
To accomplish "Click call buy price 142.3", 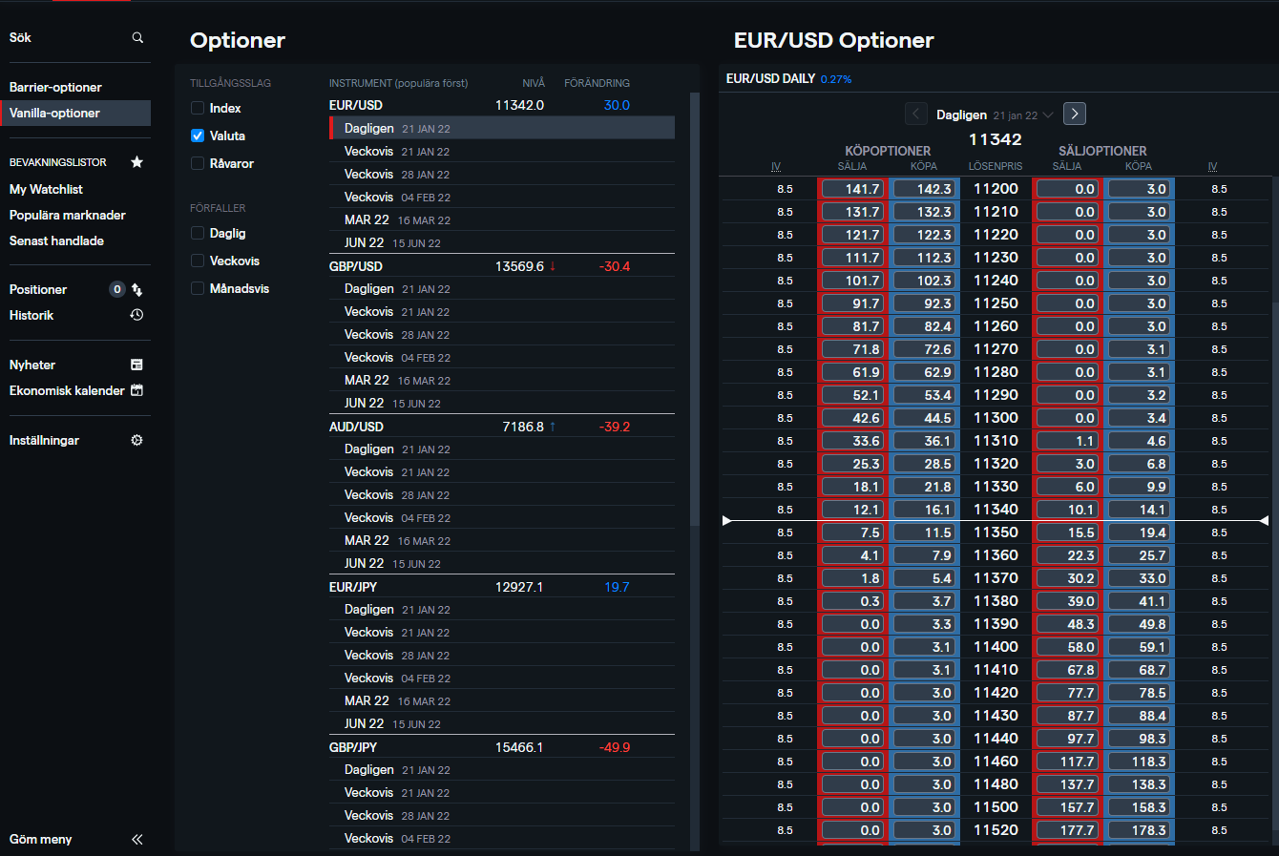I will coord(924,189).
